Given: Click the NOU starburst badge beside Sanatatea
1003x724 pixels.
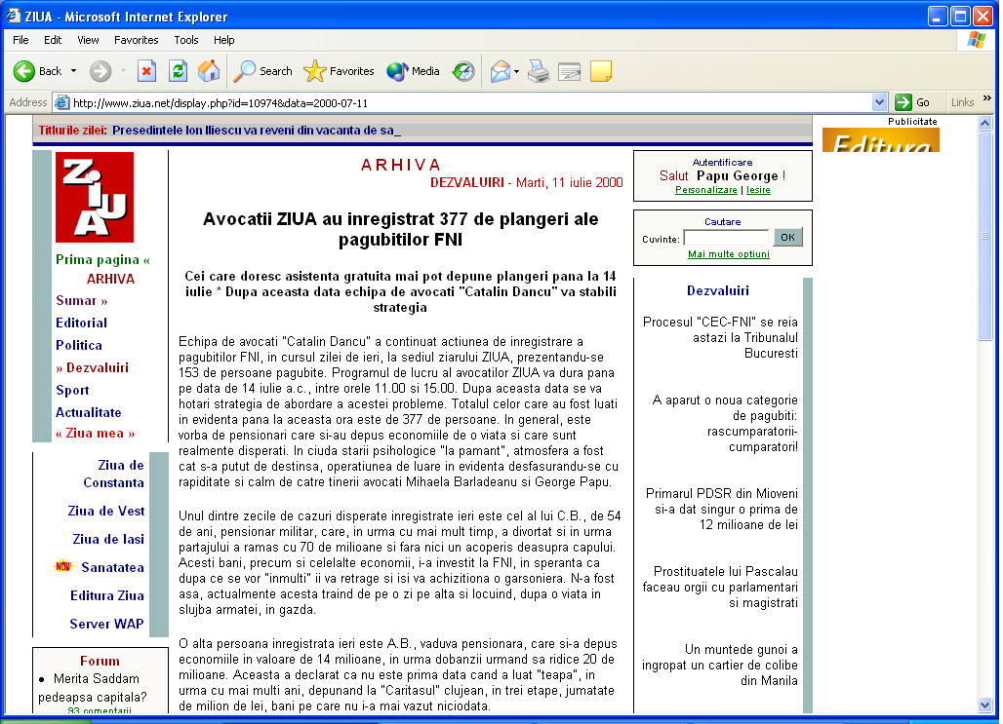Looking at the screenshot, I should 62,566.
